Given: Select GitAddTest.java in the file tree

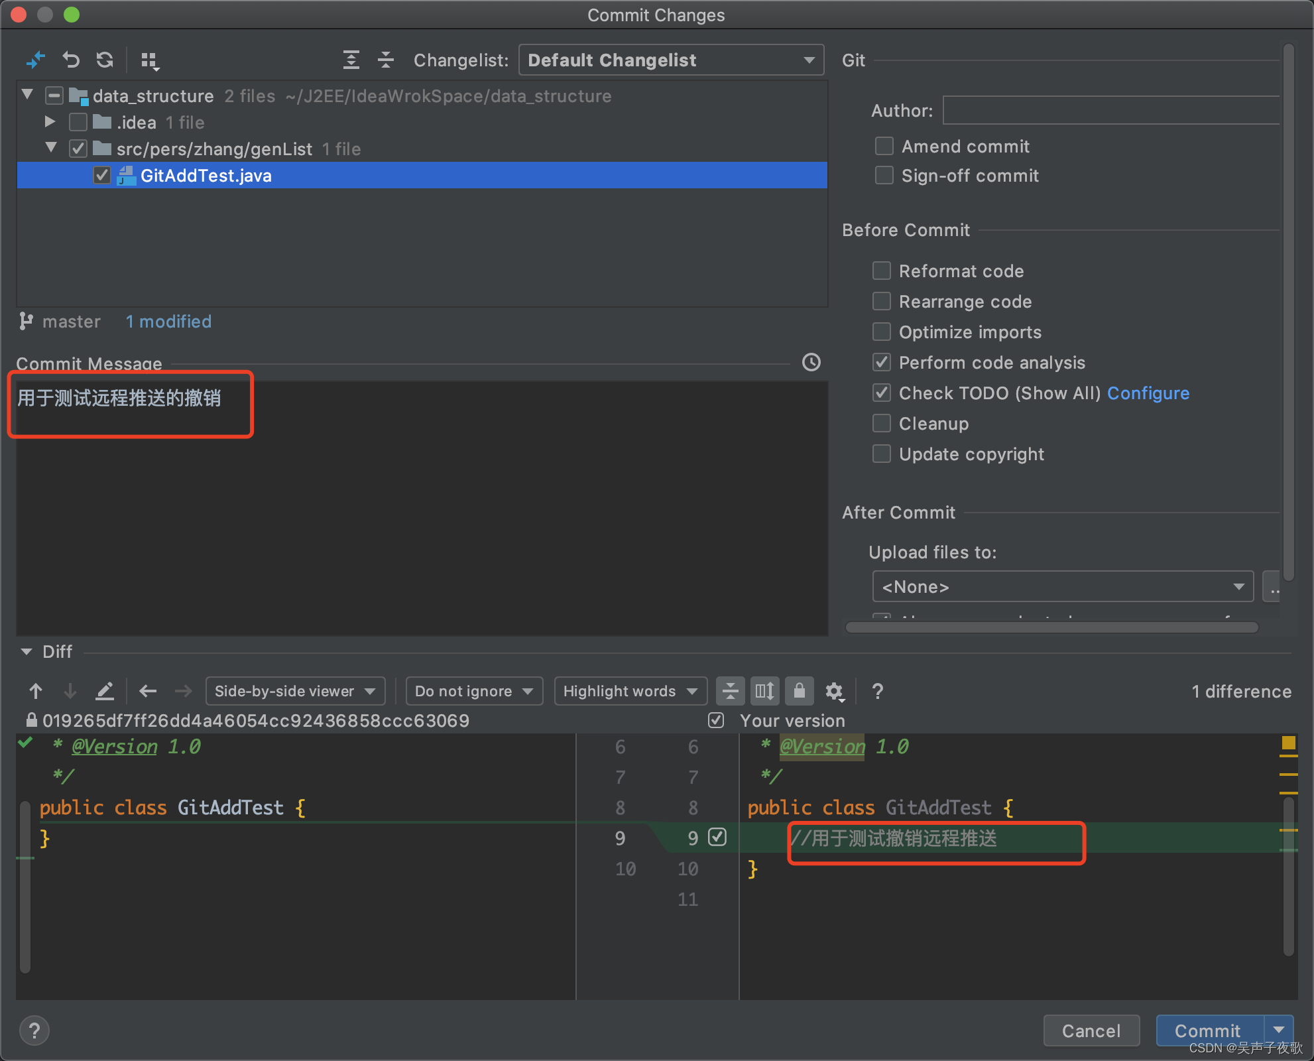Looking at the screenshot, I should pos(422,175).
